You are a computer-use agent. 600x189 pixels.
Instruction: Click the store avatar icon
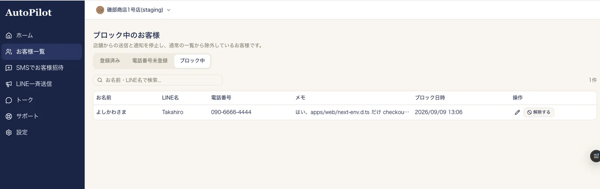tap(100, 10)
